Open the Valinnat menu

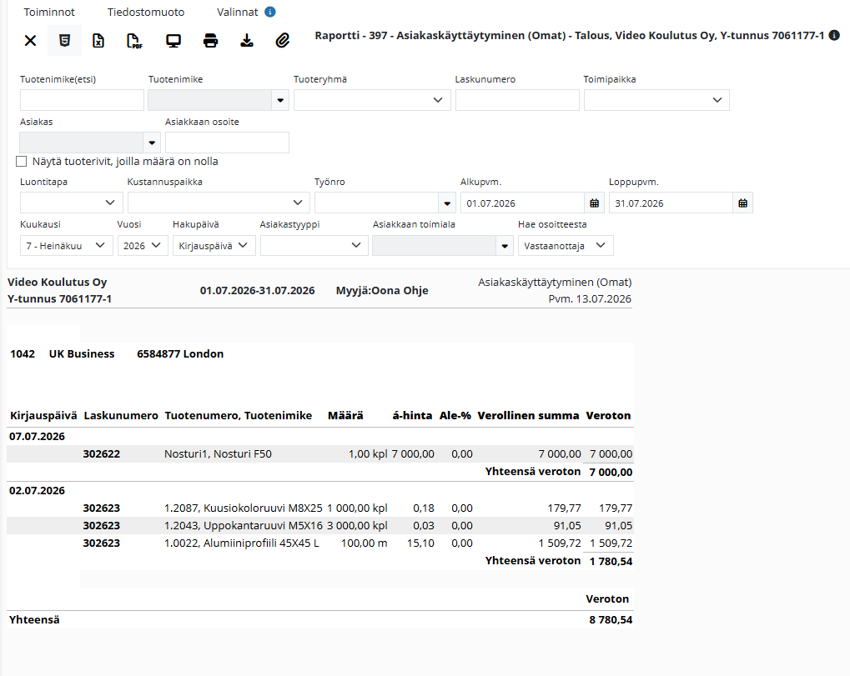coord(238,12)
